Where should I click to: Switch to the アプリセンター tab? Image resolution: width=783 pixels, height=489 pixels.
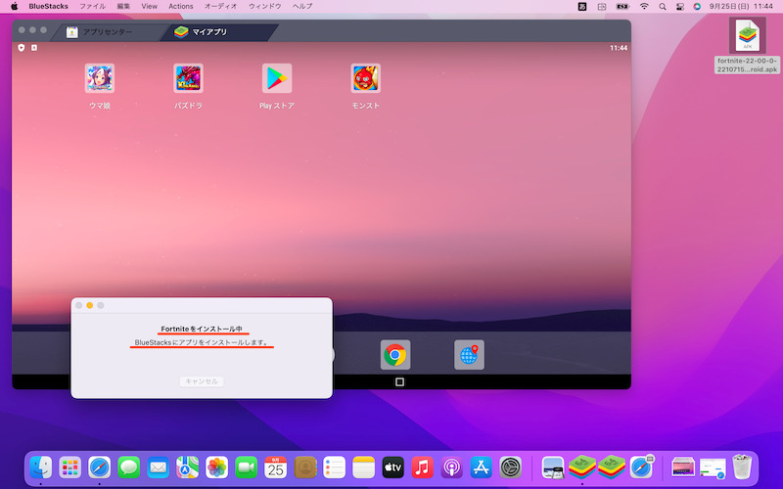(99, 32)
